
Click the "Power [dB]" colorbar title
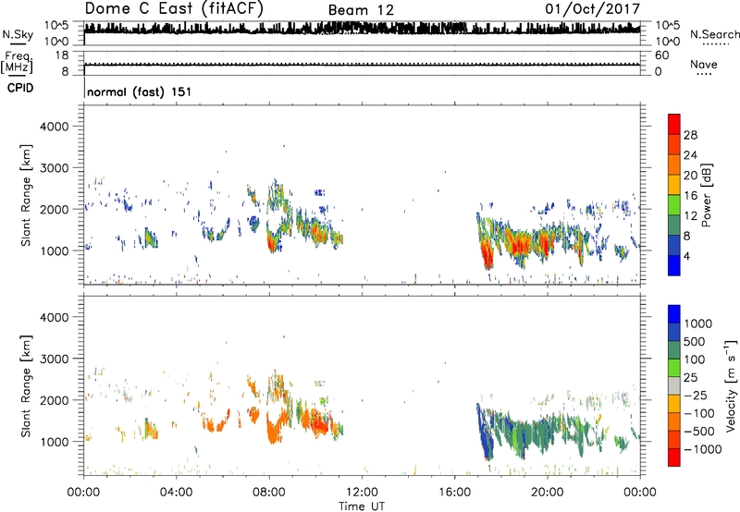coord(707,195)
